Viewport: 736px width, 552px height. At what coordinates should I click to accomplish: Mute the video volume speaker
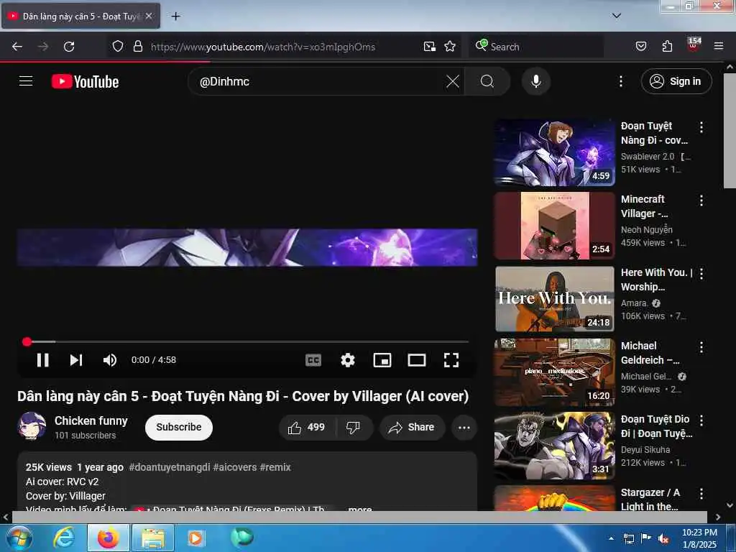109,360
